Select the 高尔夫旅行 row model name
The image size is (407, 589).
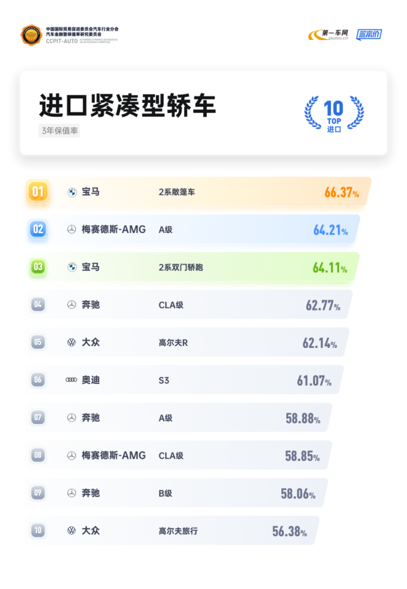pos(178,531)
